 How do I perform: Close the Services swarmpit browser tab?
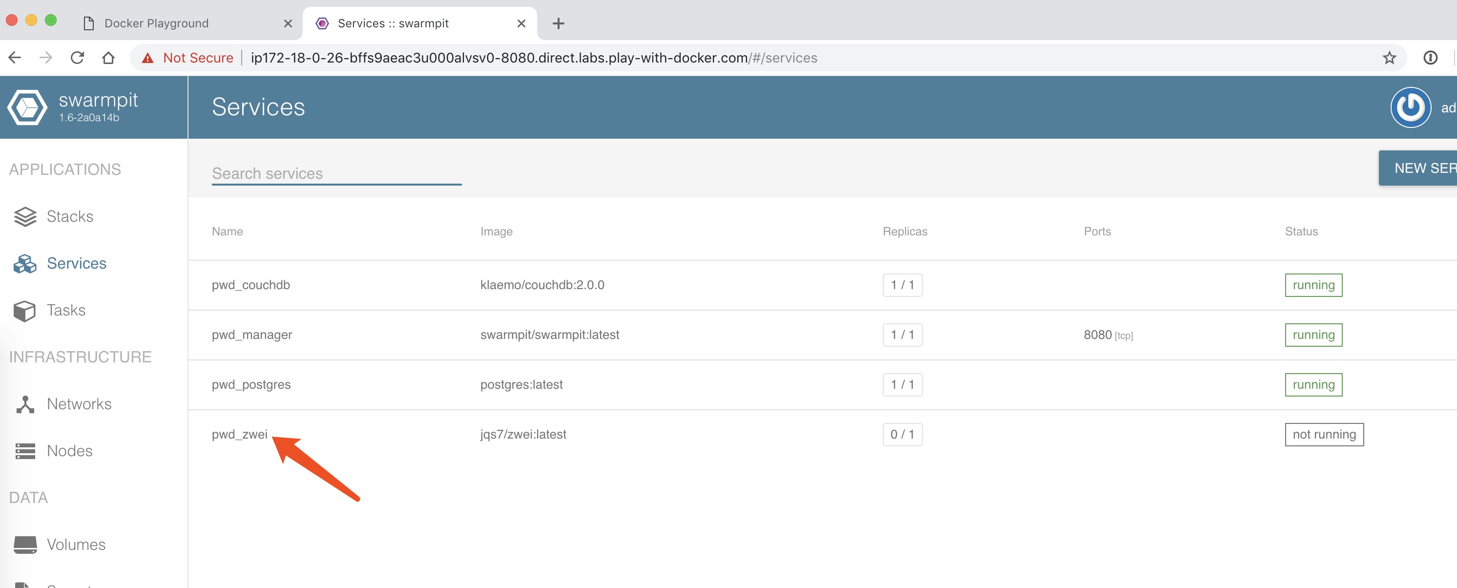coord(521,23)
